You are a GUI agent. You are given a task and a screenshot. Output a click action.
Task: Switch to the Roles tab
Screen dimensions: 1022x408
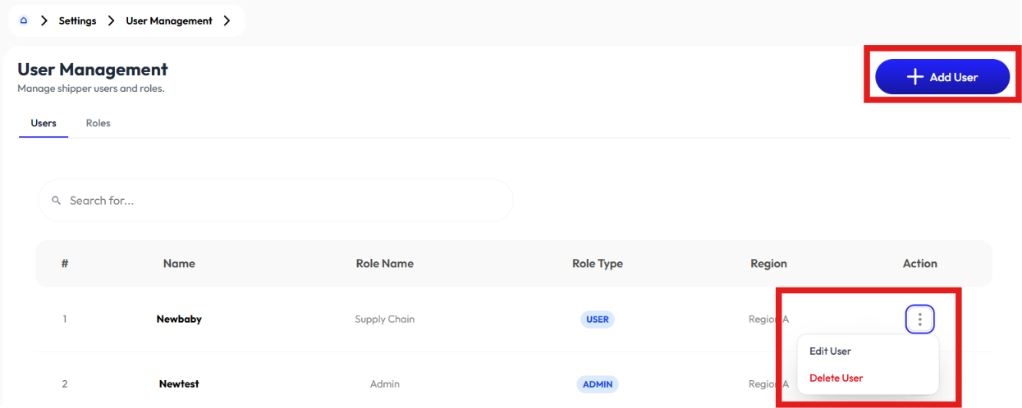click(x=98, y=123)
